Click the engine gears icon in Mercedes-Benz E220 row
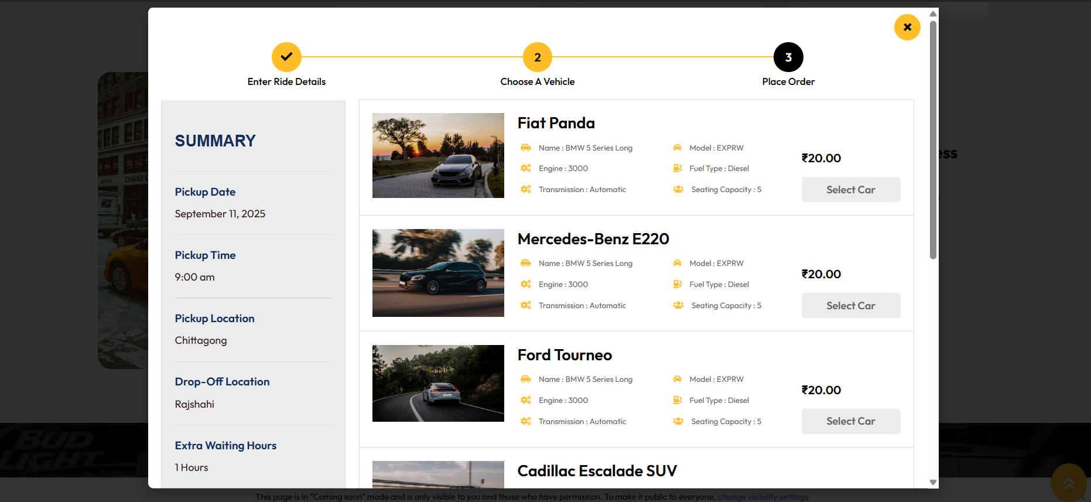Screen dimensions: 1091x502 526,284
